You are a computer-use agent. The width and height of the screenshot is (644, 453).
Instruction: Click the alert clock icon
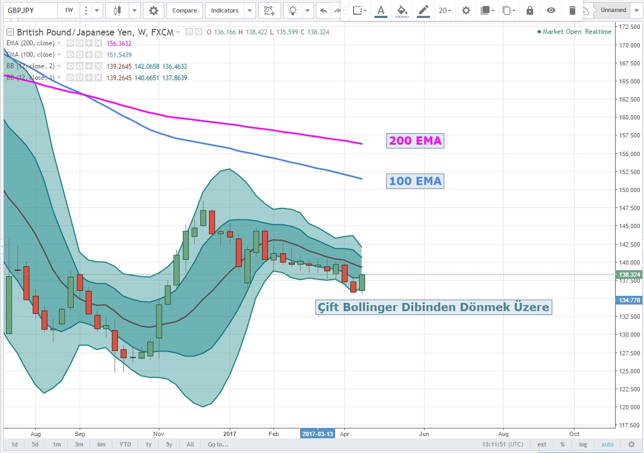click(269, 10)
